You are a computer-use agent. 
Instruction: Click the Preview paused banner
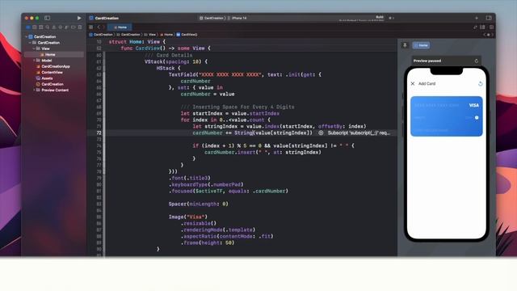[x=446, y=61]
